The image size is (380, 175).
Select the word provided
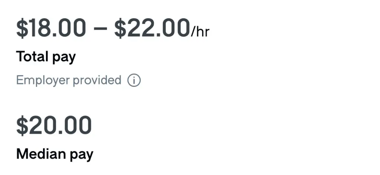(97, 80)
